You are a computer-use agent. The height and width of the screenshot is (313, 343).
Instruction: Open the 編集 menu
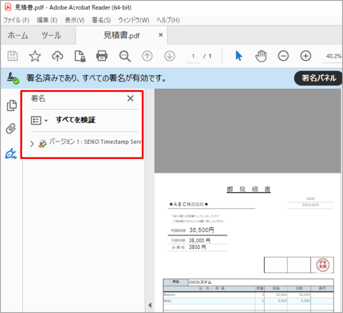47,21
